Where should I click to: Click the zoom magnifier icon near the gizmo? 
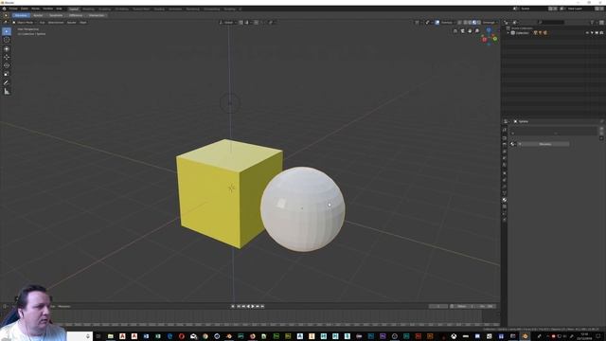477,31
